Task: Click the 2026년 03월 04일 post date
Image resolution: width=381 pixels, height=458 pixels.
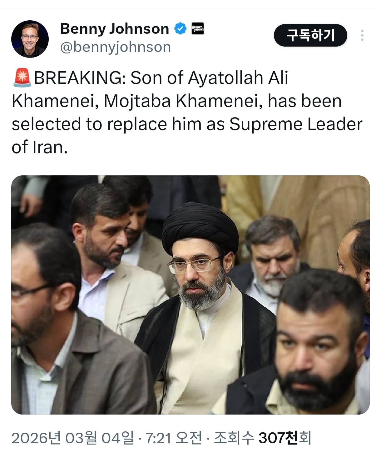Action: (x=73, y=438)
